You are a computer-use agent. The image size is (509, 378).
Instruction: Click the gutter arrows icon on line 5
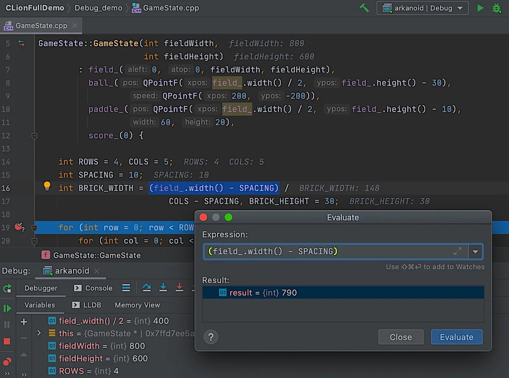point(21,43)
